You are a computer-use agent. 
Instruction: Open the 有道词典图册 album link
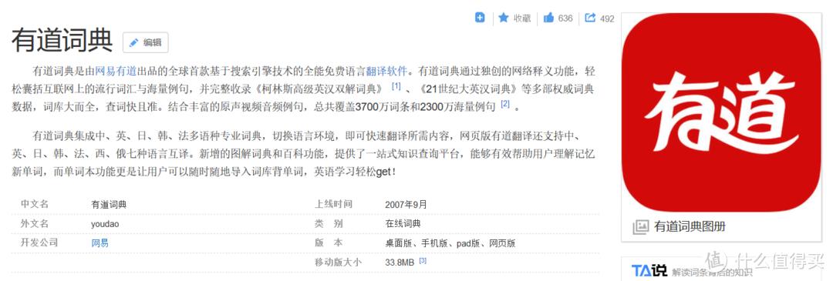click(690, 227)
